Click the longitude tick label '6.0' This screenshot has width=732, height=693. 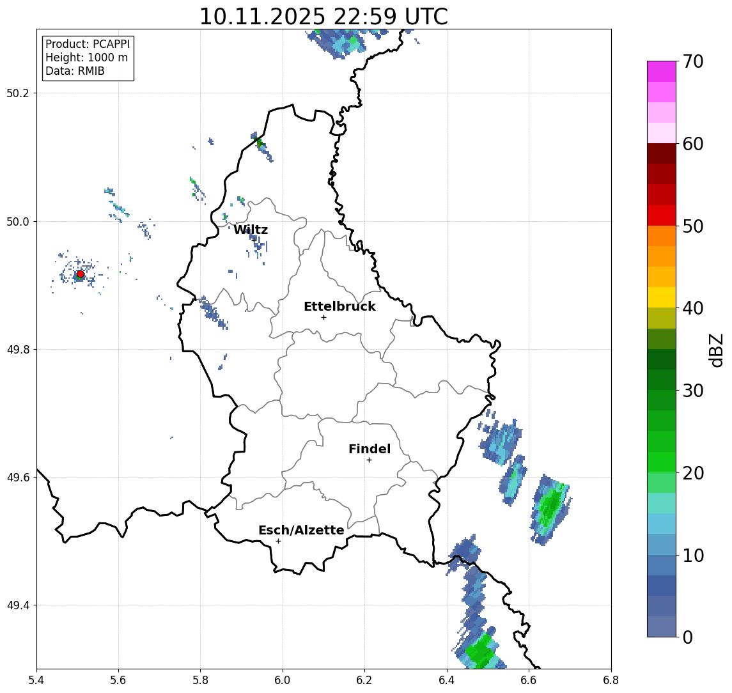[283, 680]
